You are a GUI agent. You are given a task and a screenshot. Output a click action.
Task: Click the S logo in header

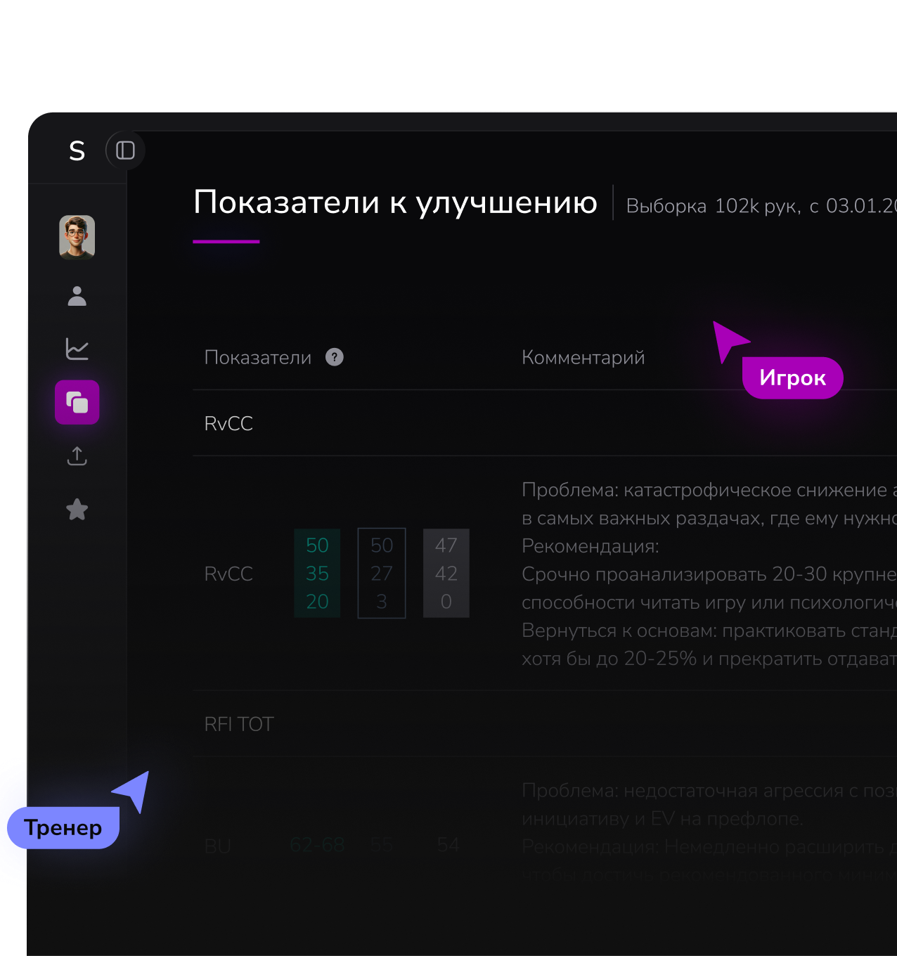point(77,151)
